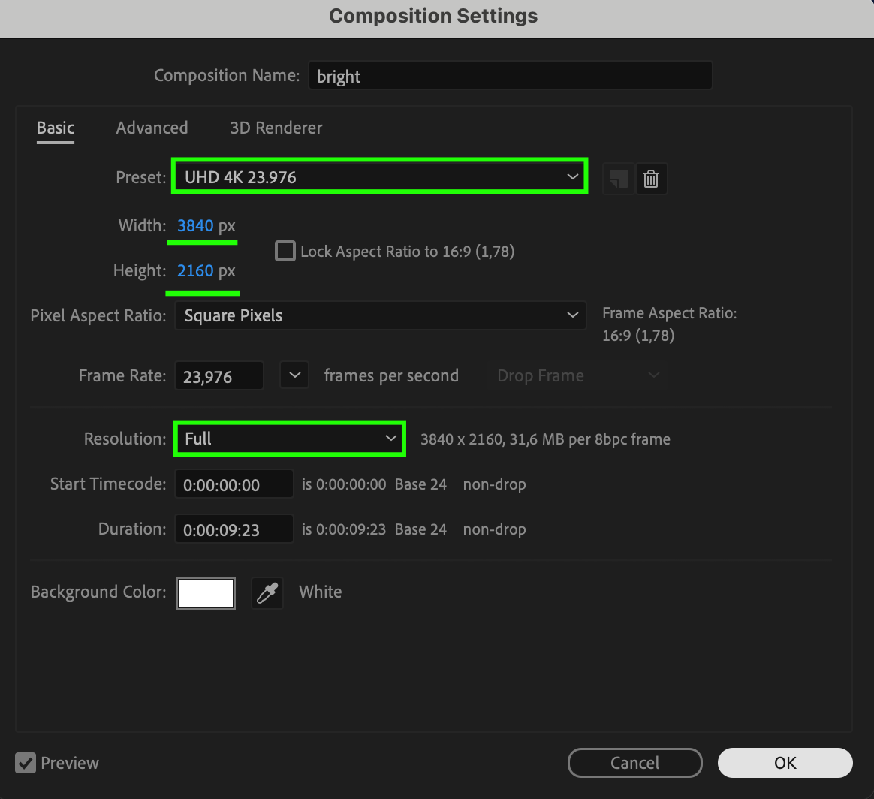Switch to the Advanced tab
The height and width of the screenshot is (799, 874).
pos(152,128)
